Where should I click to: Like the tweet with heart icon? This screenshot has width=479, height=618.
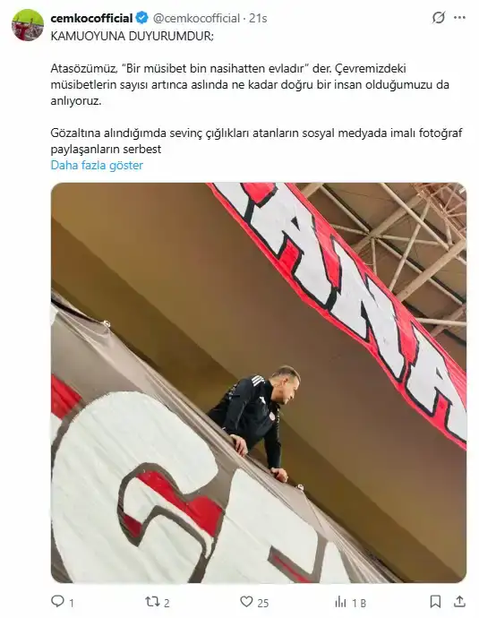(246, 602)
